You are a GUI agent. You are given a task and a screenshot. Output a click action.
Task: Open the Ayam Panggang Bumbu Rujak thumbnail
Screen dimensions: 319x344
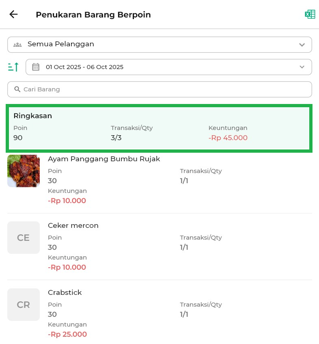pos(24,171)
